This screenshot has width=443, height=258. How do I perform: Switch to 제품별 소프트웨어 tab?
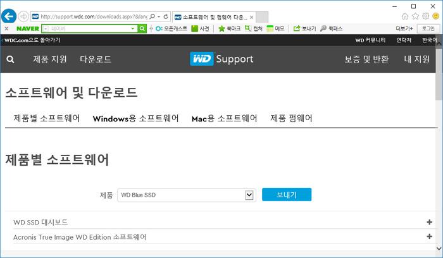47,118
